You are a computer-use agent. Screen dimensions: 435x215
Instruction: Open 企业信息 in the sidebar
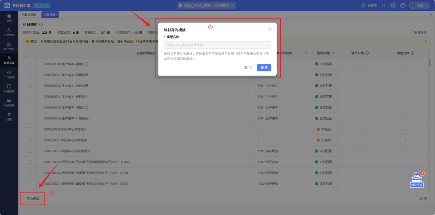pos(9,32)
